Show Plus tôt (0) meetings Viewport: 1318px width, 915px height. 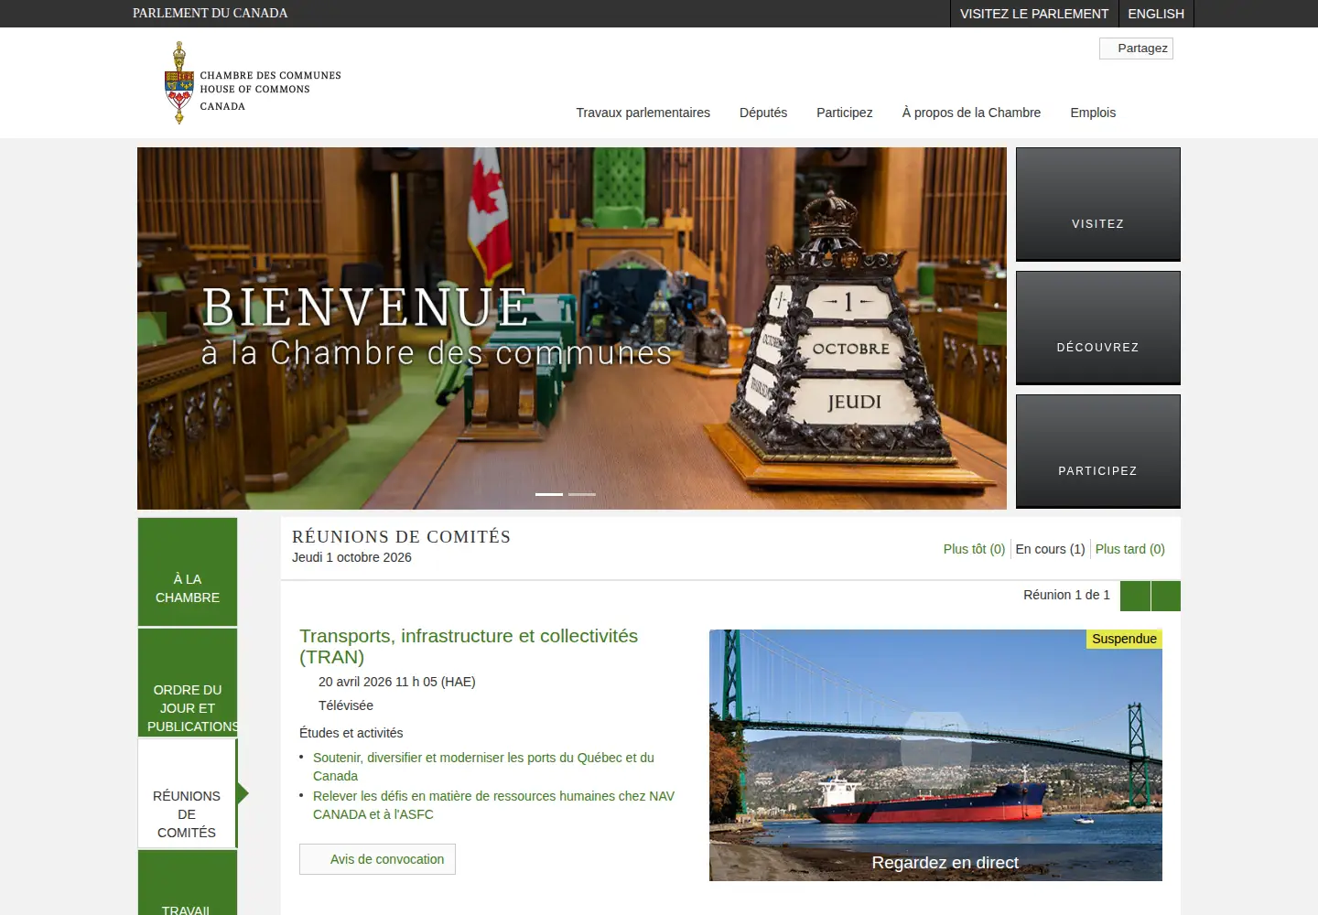pyautogui.click(x=974, y=549)
